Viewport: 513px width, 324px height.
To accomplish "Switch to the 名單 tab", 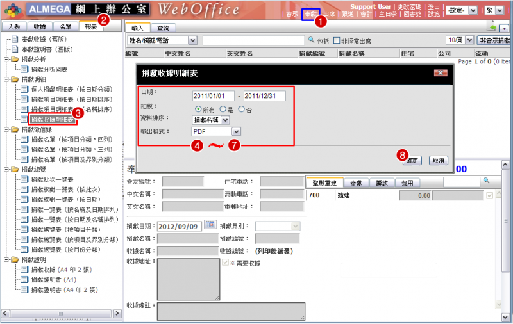I will (x=65, y=27).
